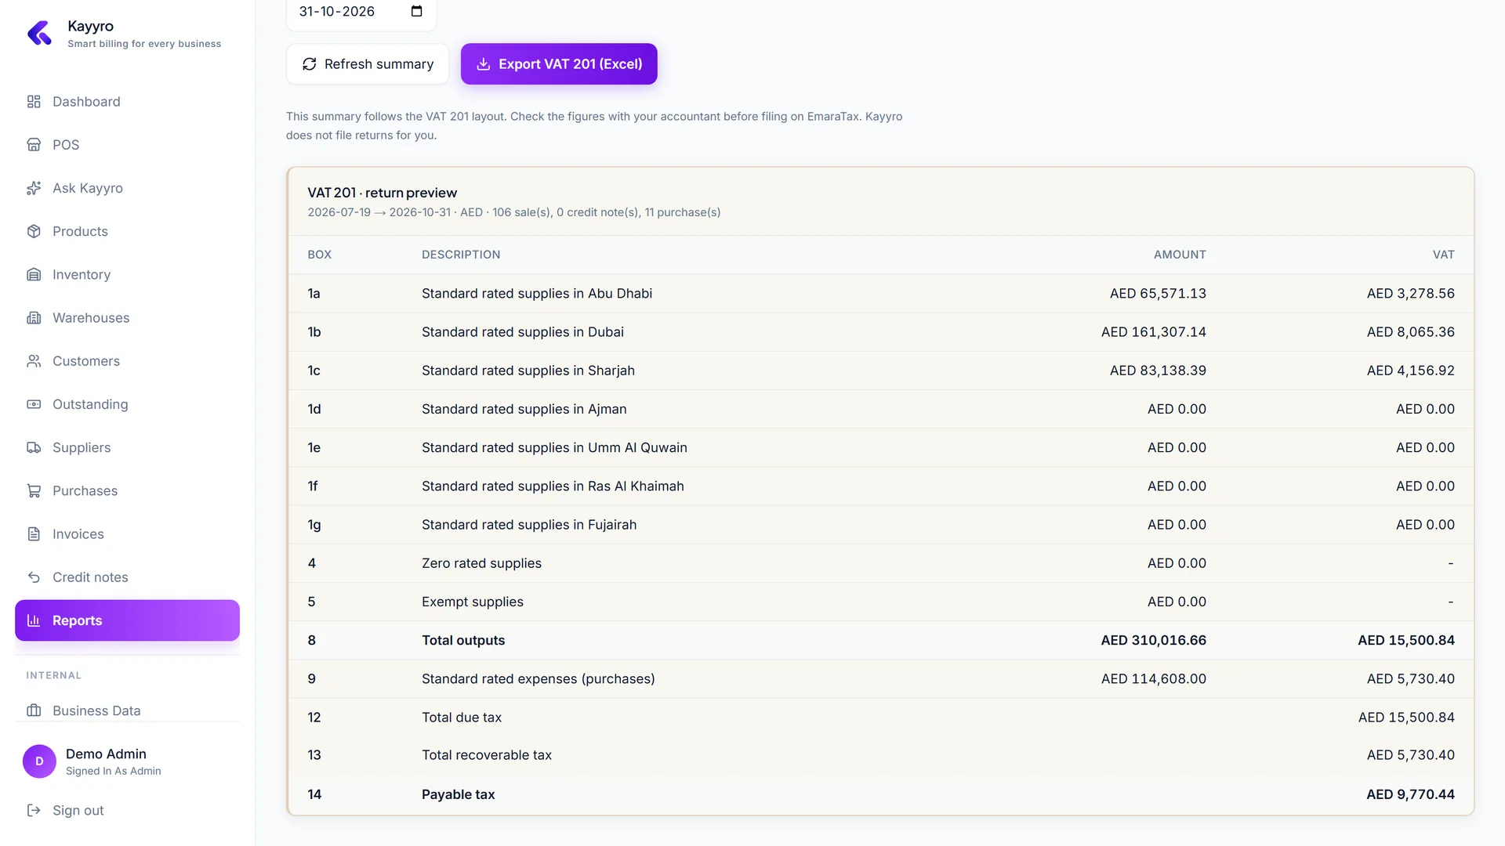Click the Products box icon

click(34, 231)
